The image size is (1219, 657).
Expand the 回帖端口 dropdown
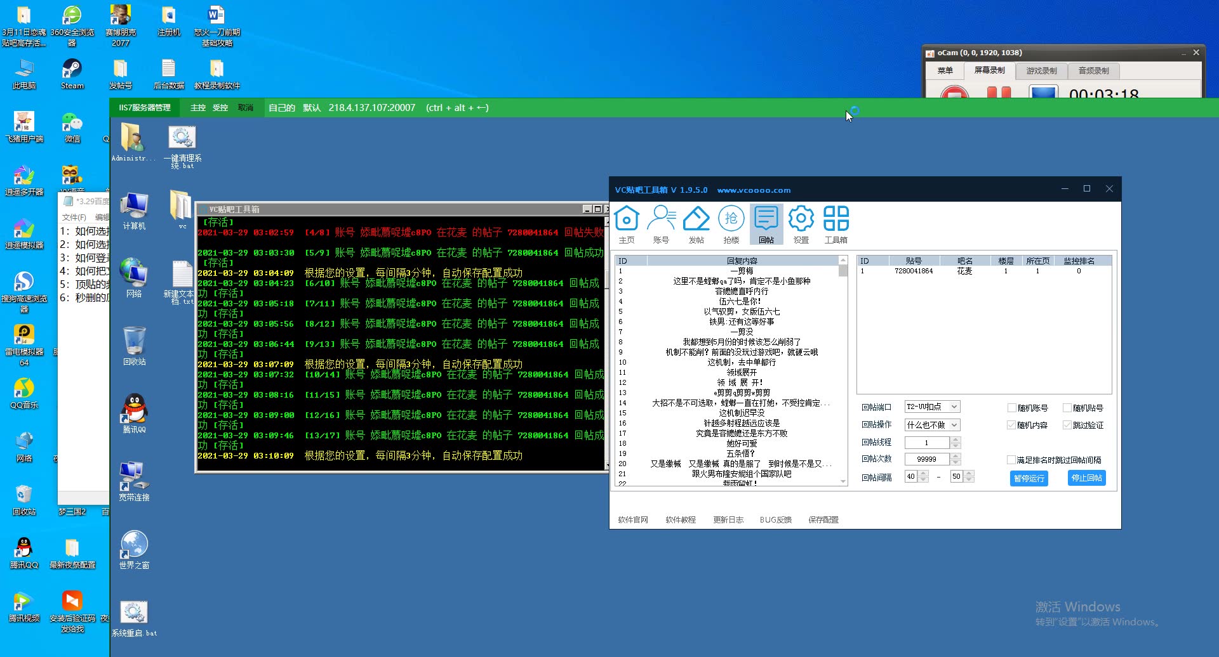tap(954, 407)
